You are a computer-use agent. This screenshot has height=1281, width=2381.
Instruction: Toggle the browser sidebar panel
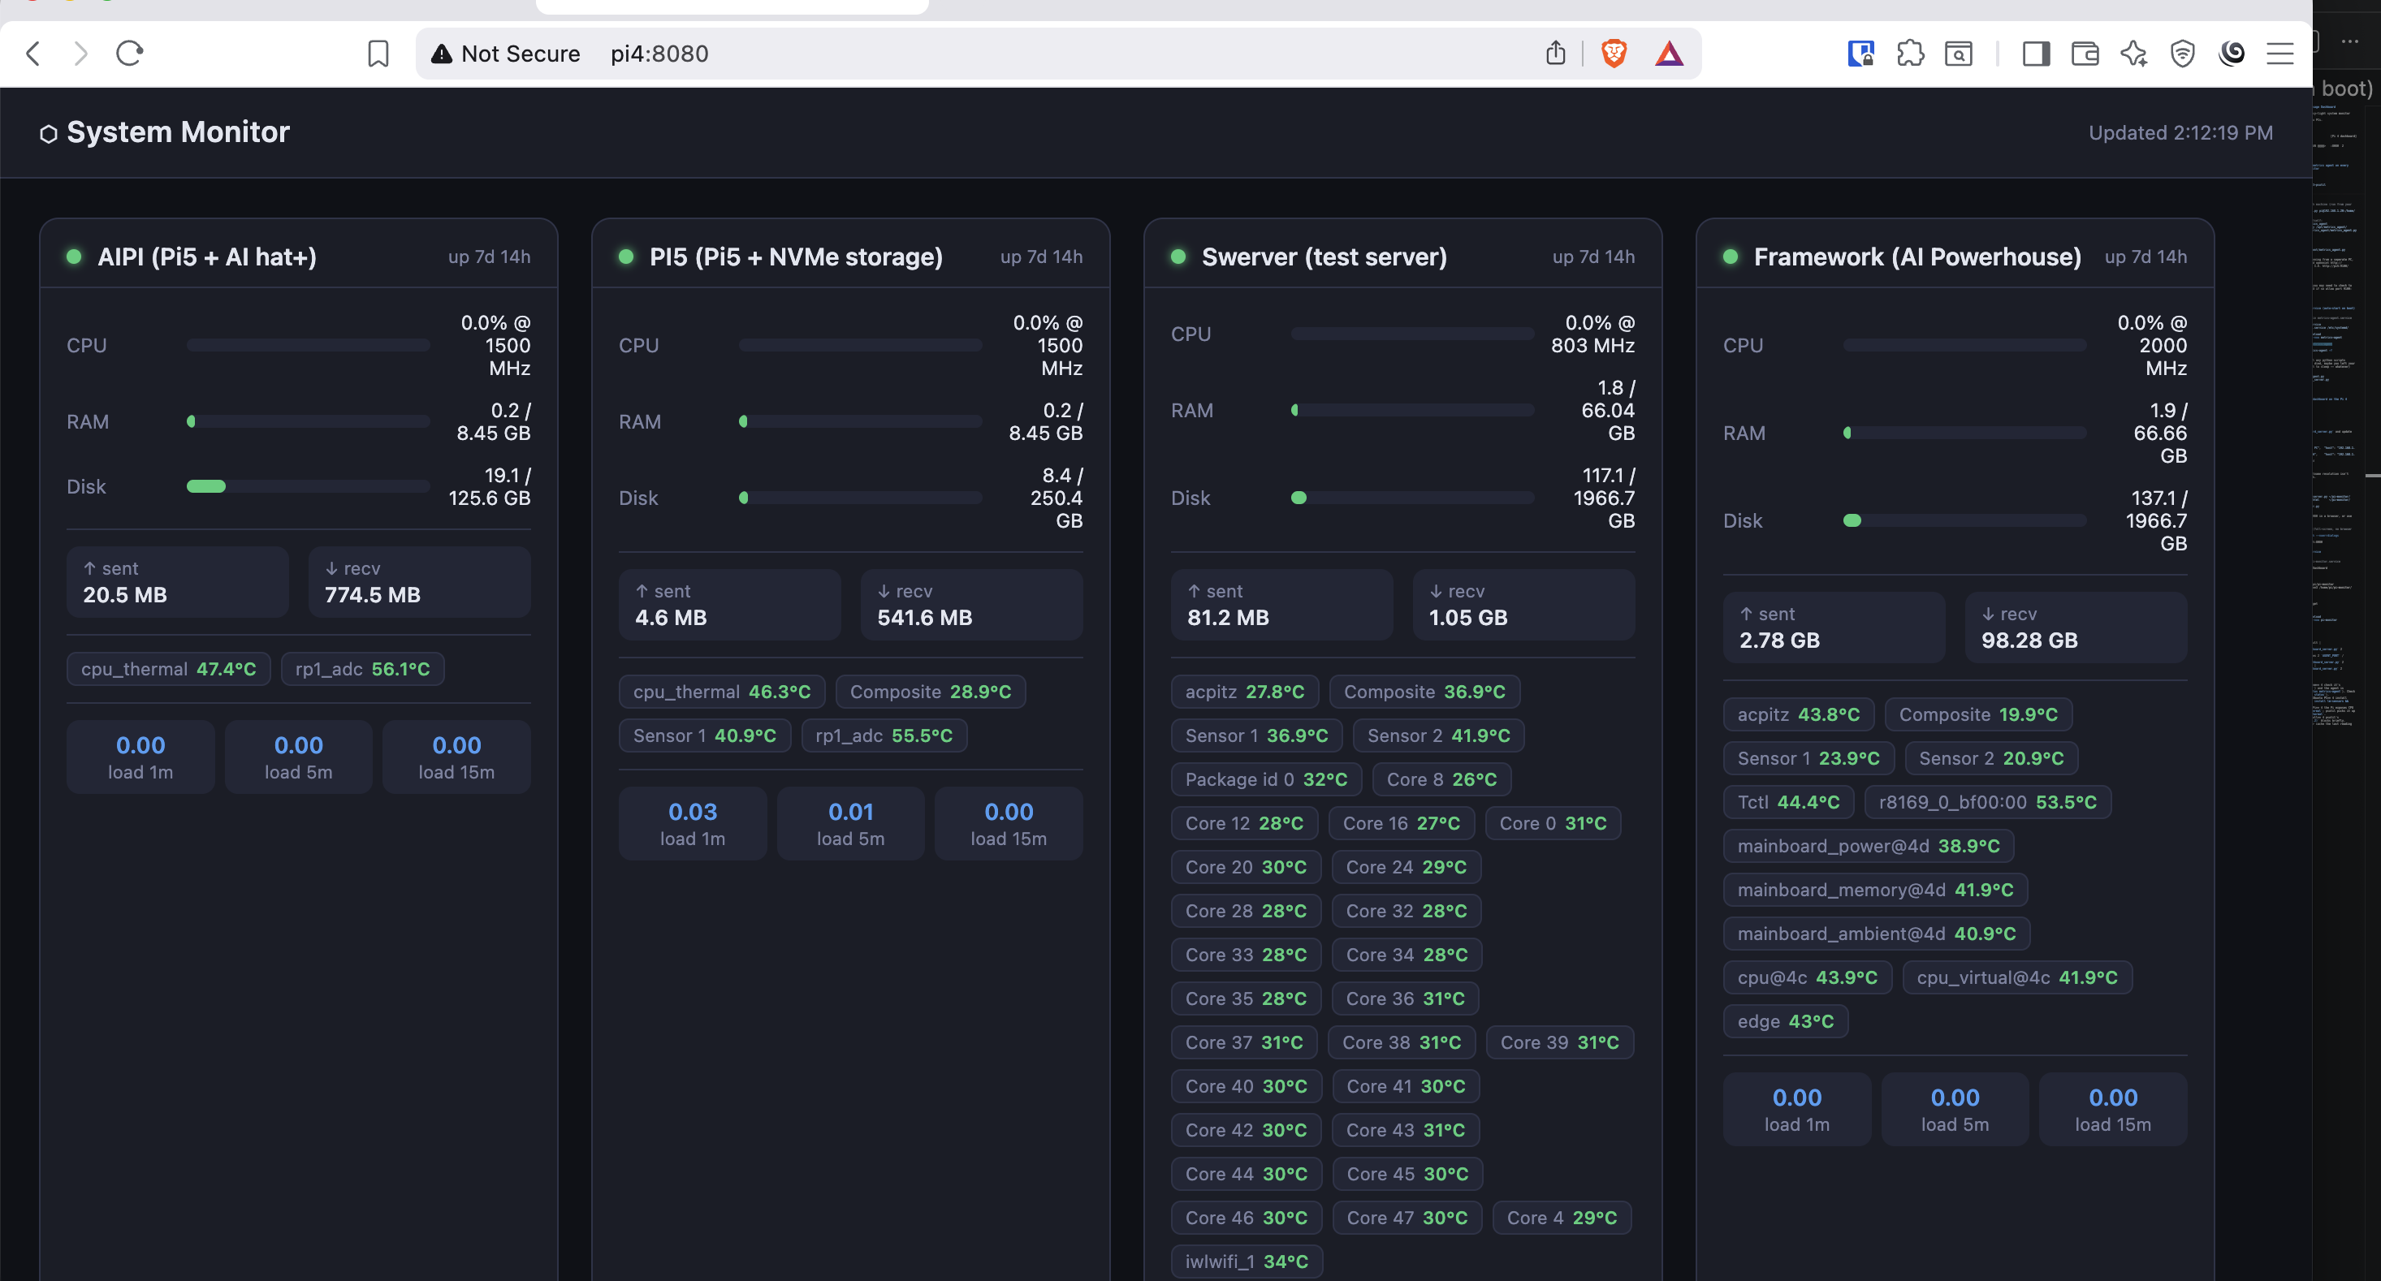(2036, 54)
